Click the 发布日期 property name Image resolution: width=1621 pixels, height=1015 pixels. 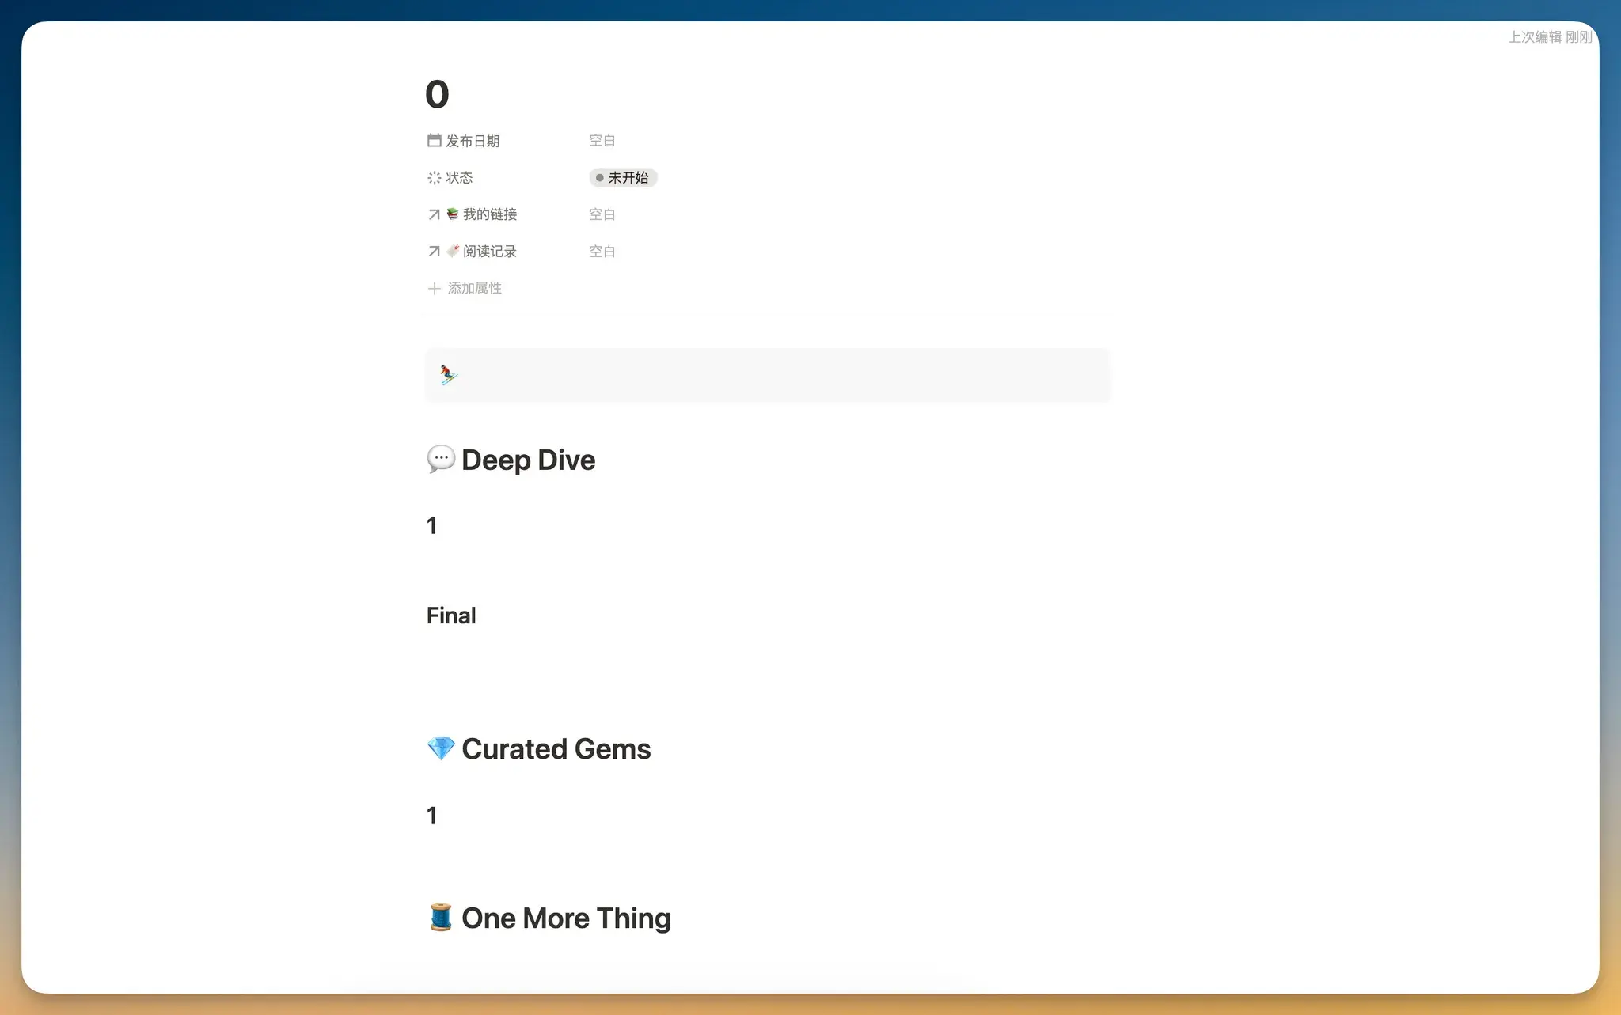473,141
